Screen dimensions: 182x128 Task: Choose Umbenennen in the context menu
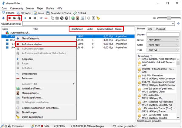tap(46, 74)
